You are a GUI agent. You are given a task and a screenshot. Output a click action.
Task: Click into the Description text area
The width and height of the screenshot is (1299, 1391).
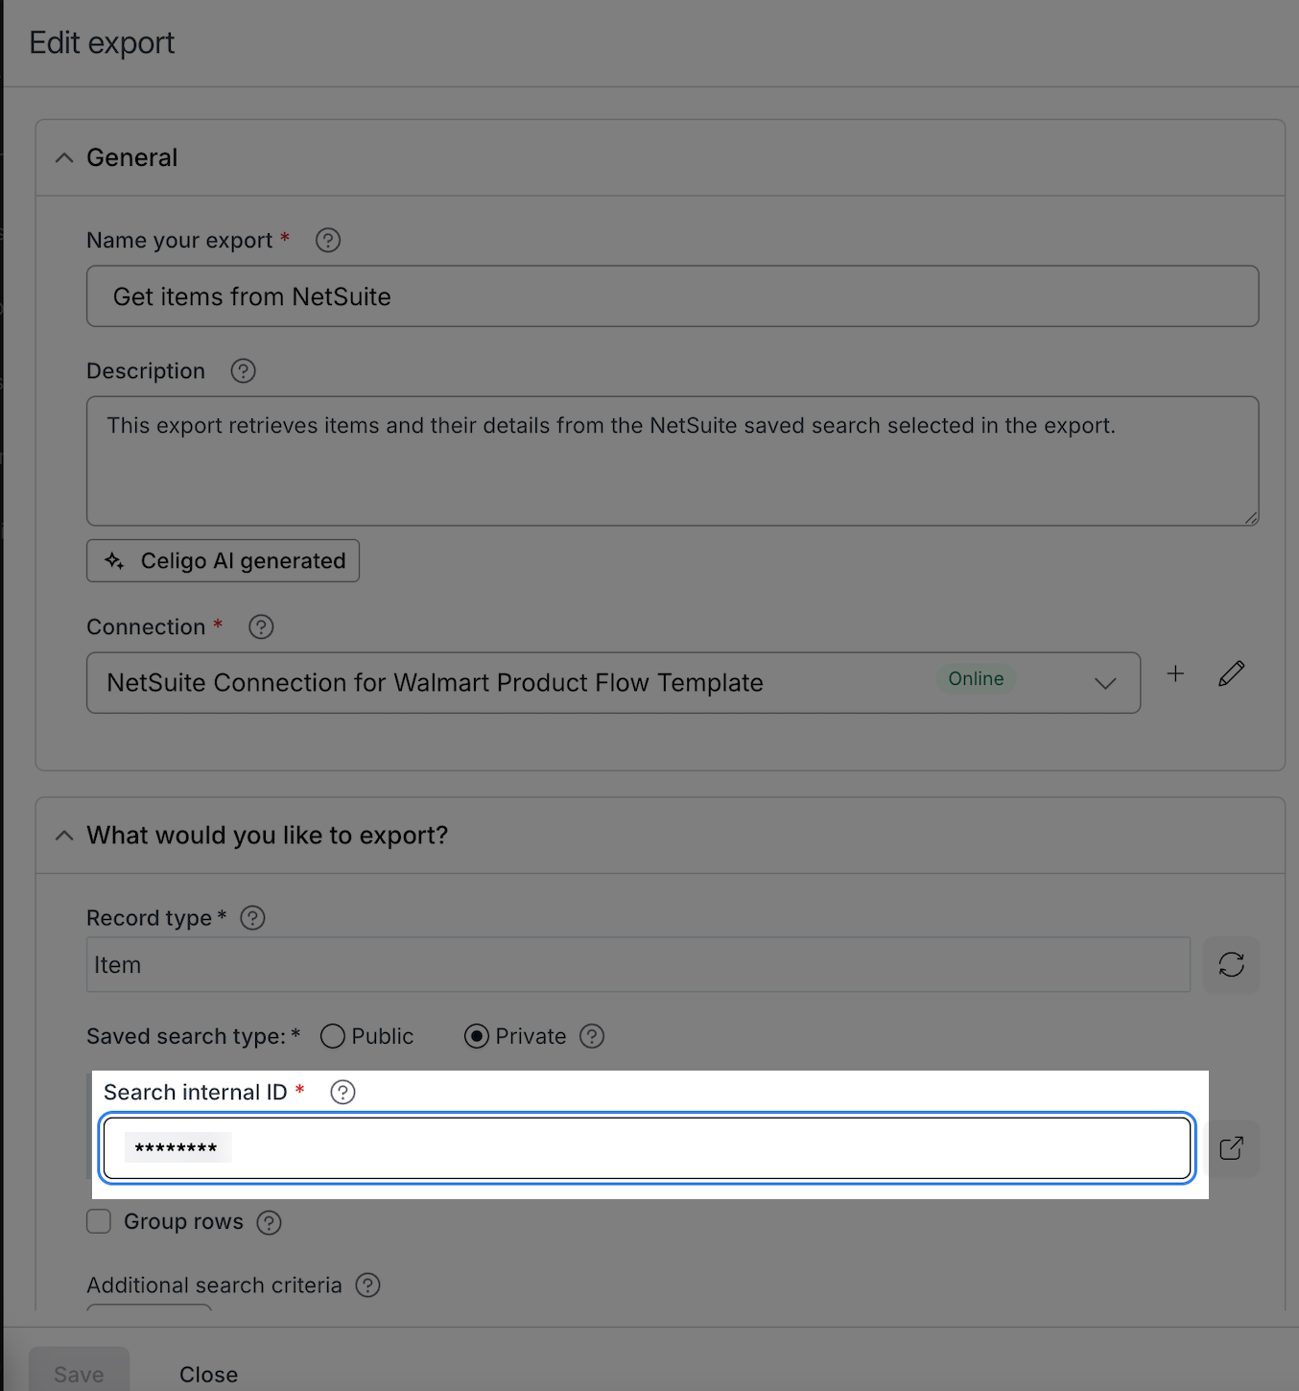click(673, 460)
